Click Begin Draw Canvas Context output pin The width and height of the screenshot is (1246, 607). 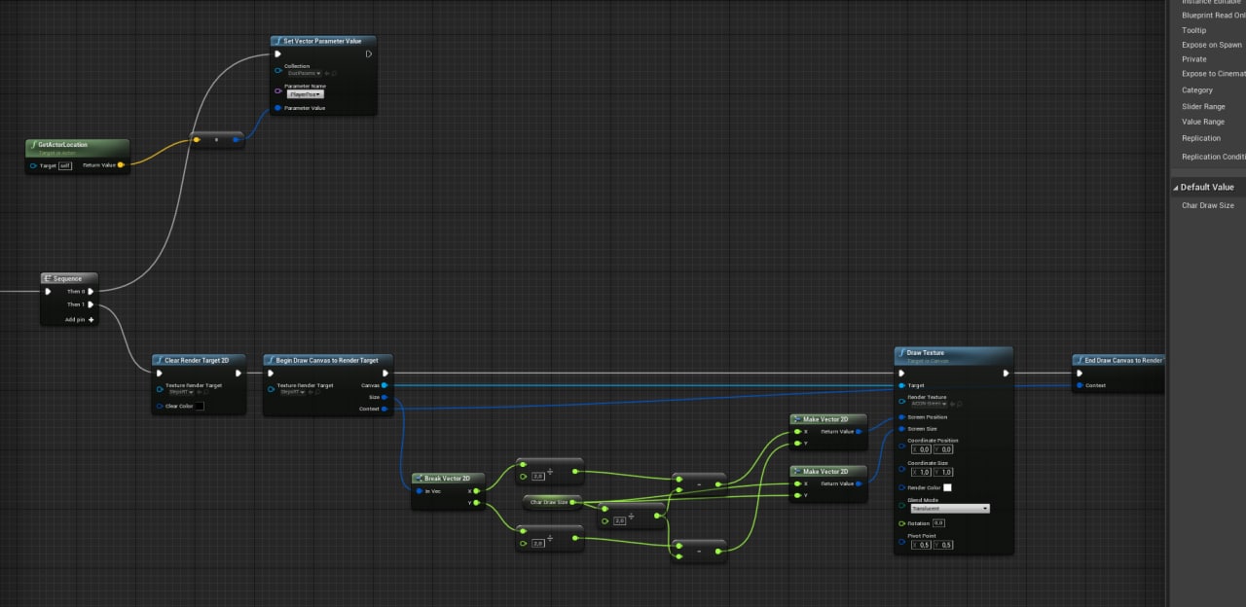385,409
